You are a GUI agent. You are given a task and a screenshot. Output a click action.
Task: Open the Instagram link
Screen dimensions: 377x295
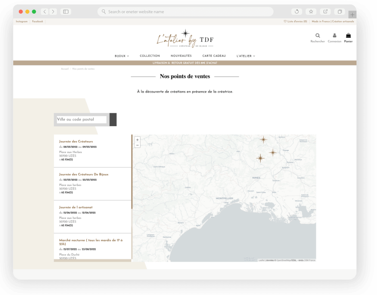(x=21, y=21)
